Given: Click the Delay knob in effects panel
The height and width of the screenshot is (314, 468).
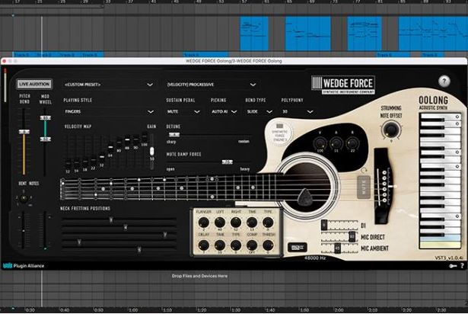Looking at the screenshot, I should [203, 245].
